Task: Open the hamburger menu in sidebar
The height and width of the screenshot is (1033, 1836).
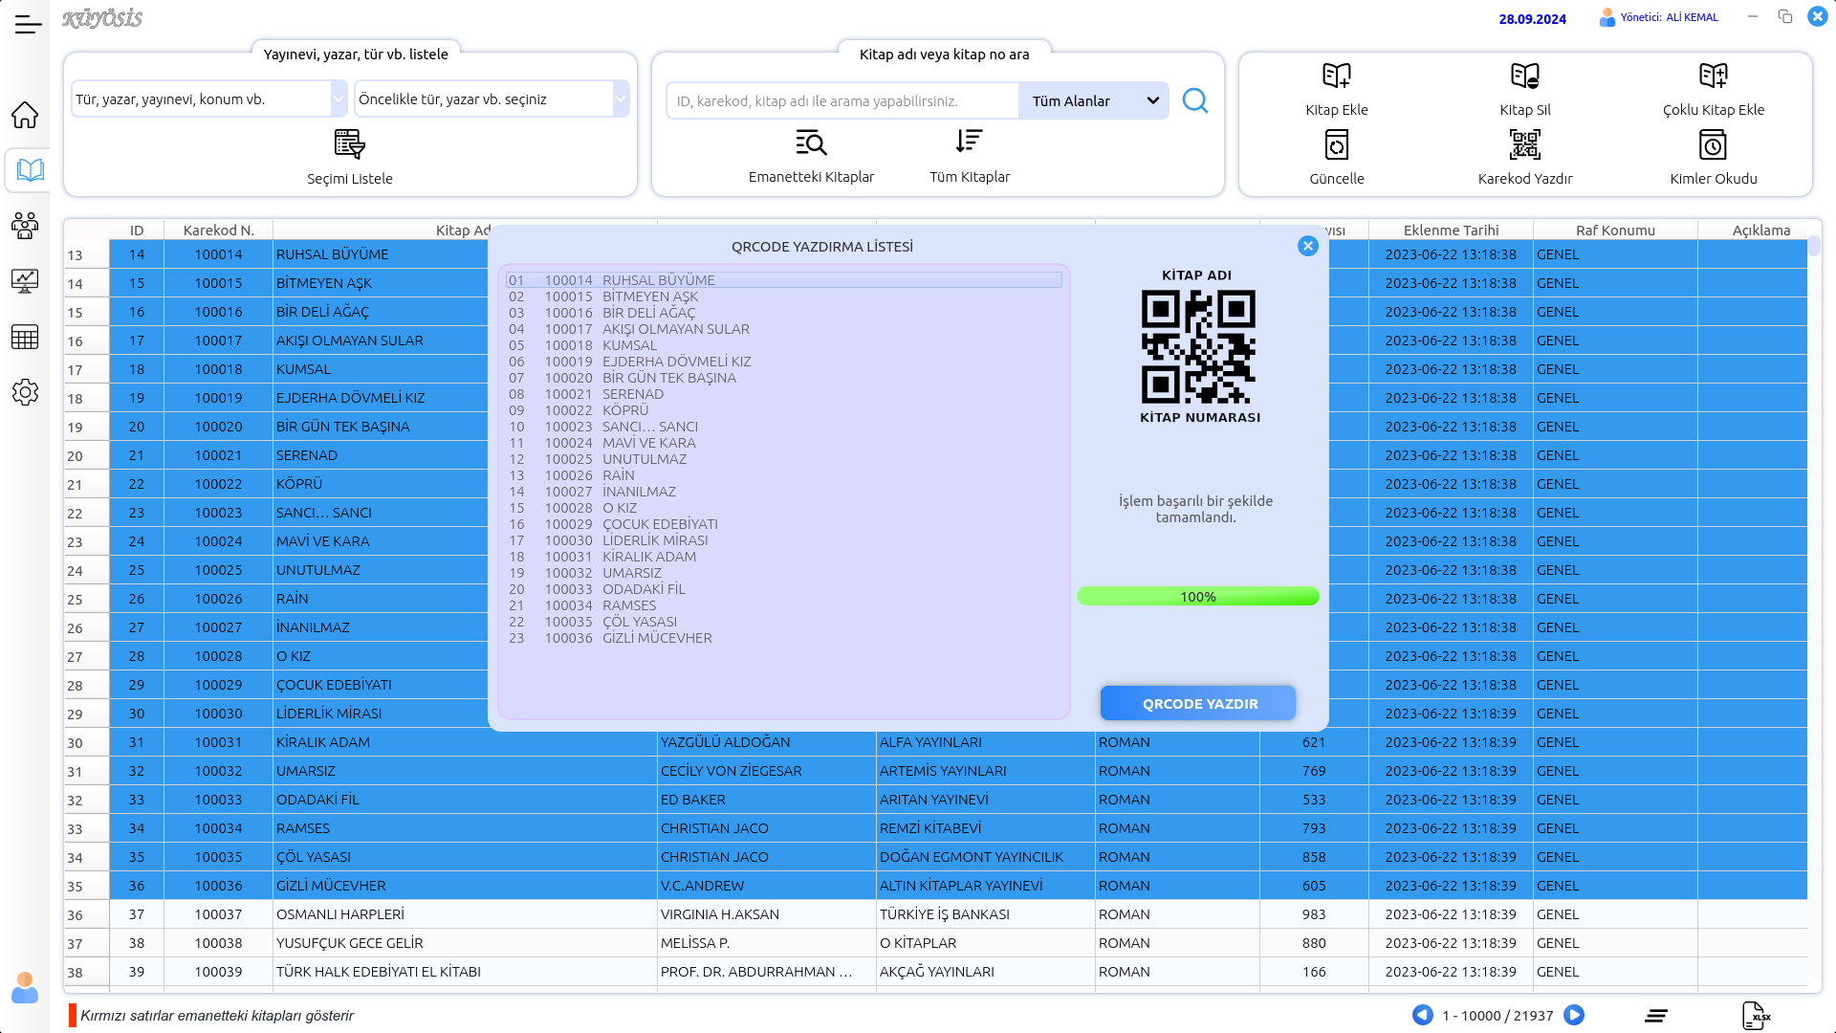Action: tap(28, 26)
